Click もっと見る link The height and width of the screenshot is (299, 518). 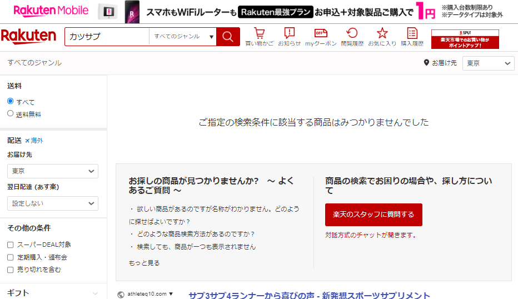(x=144, y=263)
